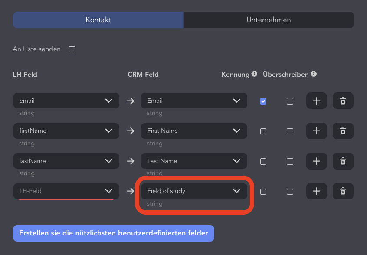This screenshot has width=367, height=255.
Task: Delete the email mapping with the trash icon
Action: click(x=343, y=101)
